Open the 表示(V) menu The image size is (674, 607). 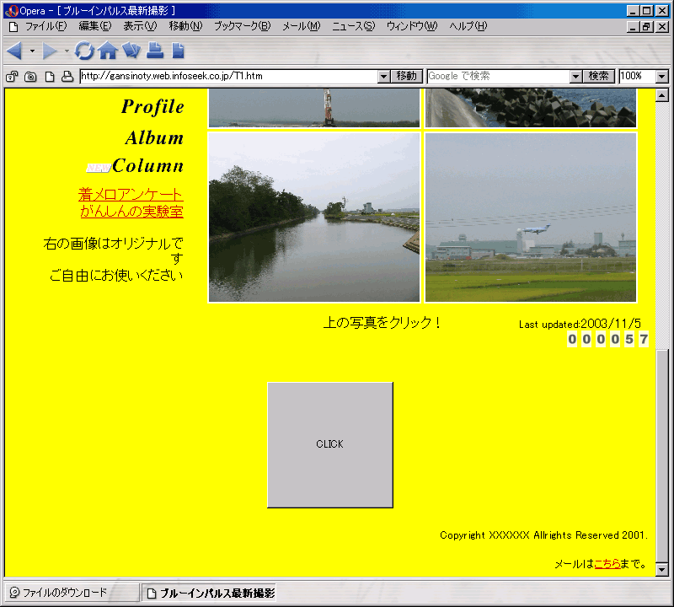(140, 26)
